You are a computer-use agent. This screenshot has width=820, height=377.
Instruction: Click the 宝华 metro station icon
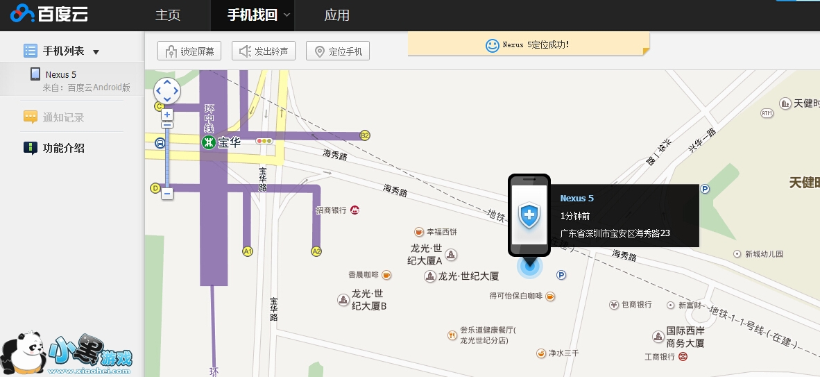tap(209, 142)
